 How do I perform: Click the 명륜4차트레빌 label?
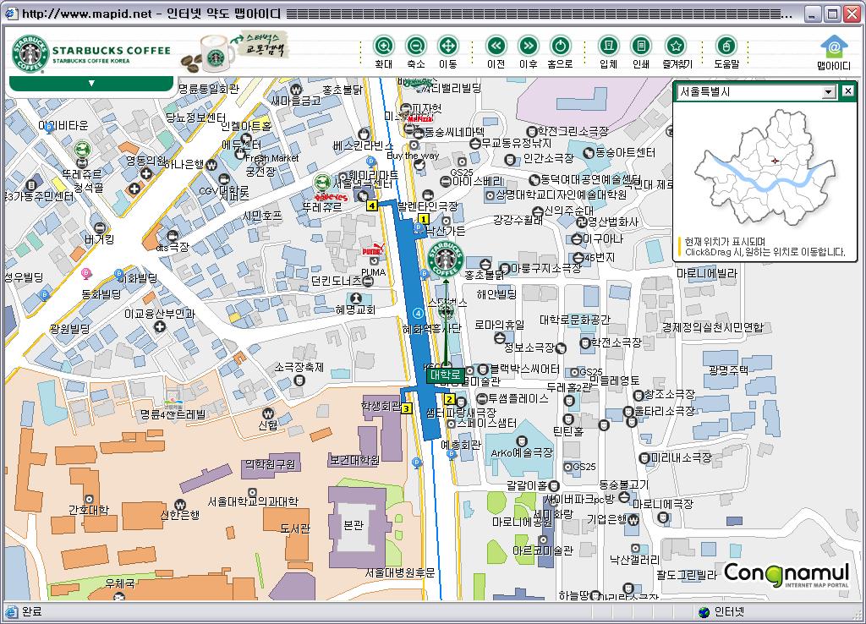[173, 413]
